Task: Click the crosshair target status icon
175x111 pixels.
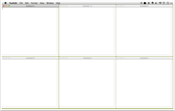Action: (x=141, y=3)
